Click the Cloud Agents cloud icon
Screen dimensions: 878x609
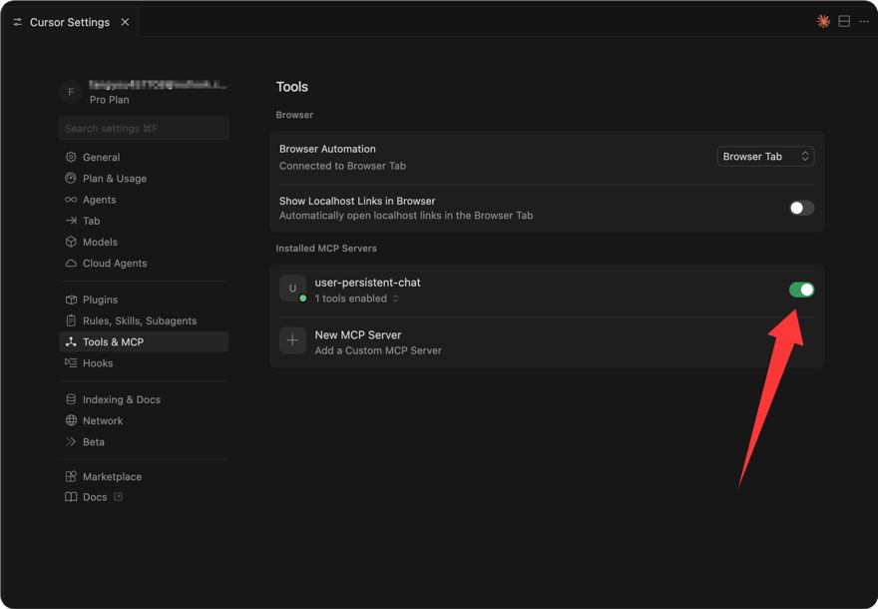[71, 264]
